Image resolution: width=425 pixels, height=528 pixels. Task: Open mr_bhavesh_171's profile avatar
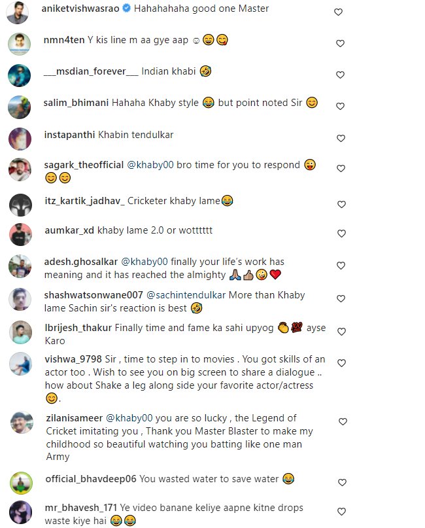20,512
